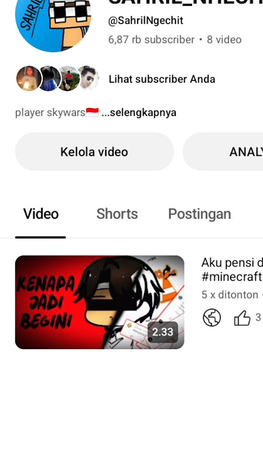Tap the Indonesian flag emoji in description
The width and height of the screenshot is (263, 469).
[x=92, y=113]
